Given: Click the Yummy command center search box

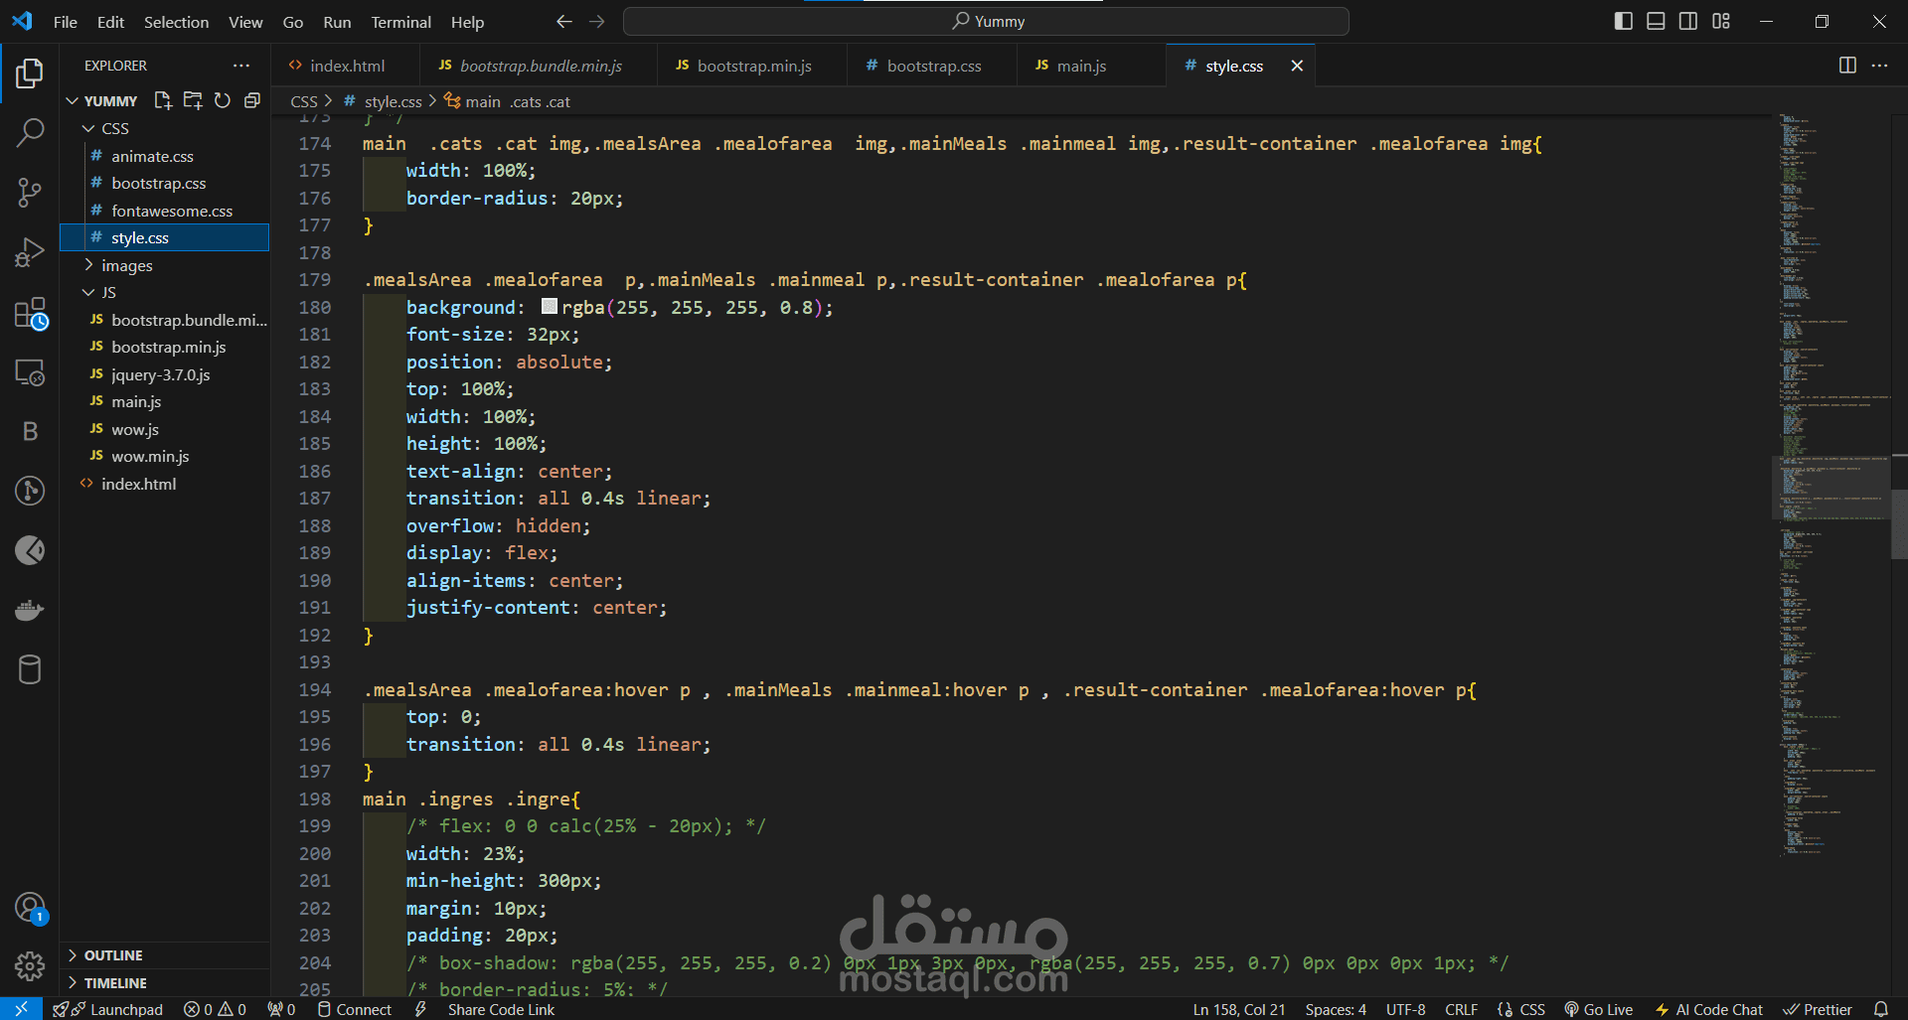Looking at the screenshot, I should click(x=986, y=21).
